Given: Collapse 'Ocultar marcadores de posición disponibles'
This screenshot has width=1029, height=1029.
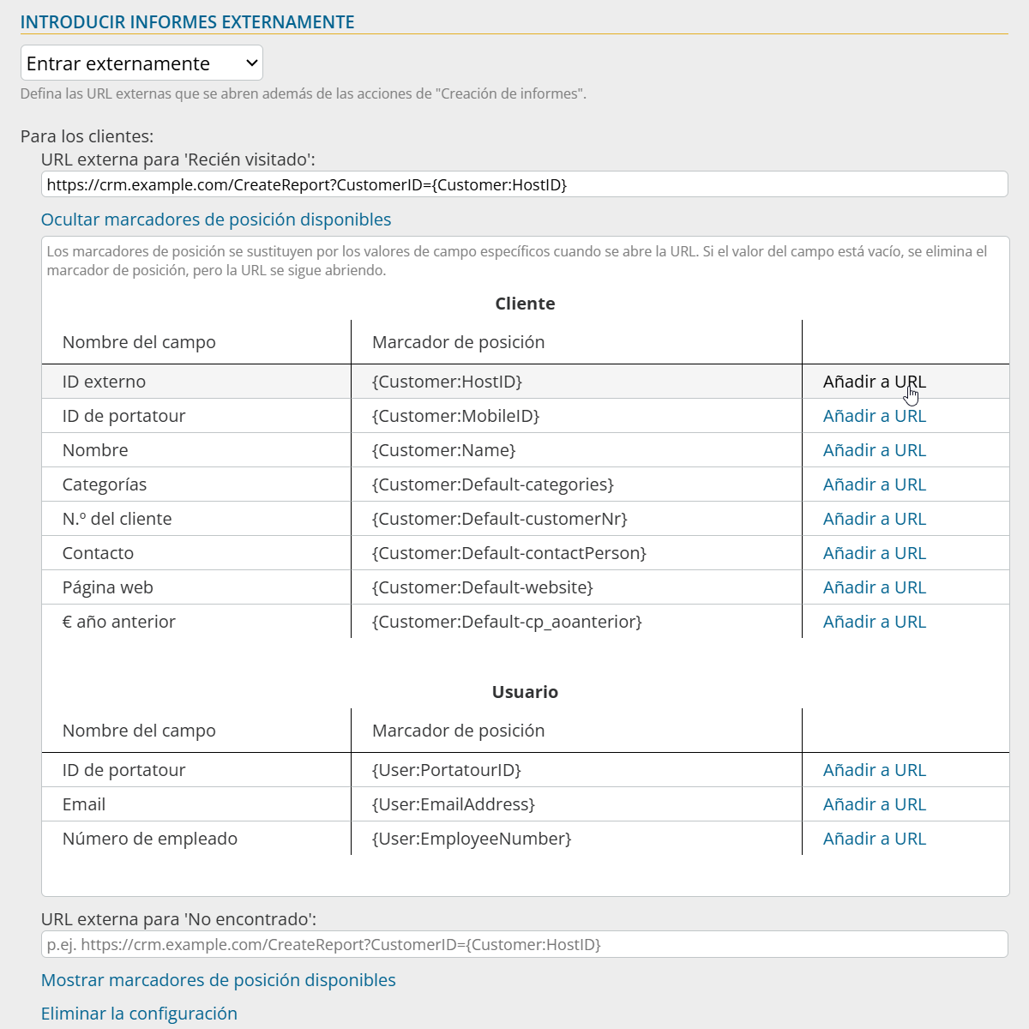Looking at the screenshot, I should (216, 220).
